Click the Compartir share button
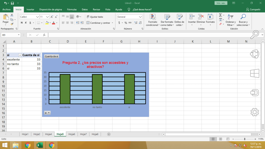The width and height of the screenshot is (265, 149). click(253, 9)
